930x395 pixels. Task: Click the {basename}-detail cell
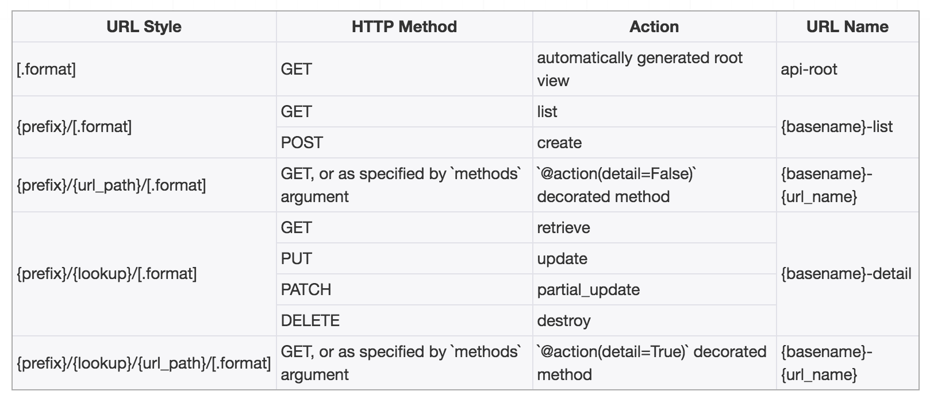[846, 274]
